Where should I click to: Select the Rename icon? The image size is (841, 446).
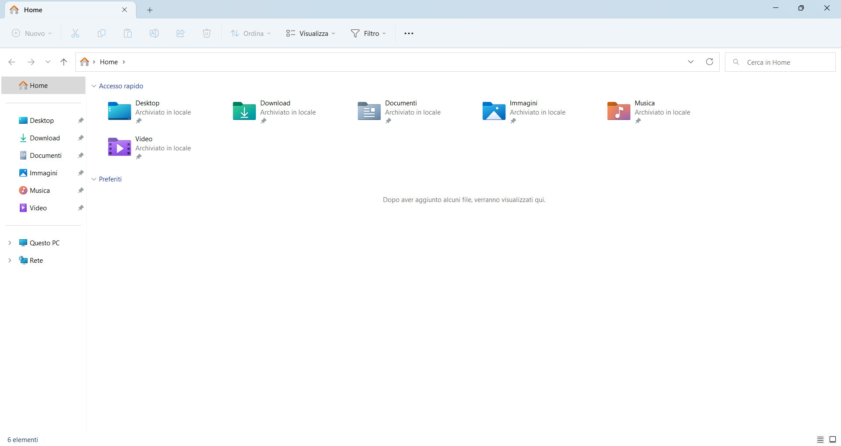[154, 33]
